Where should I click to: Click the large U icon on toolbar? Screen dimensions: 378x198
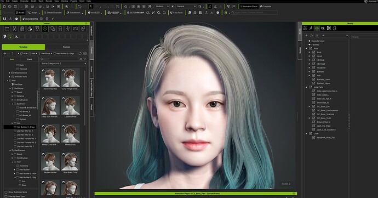click(4, 19)
